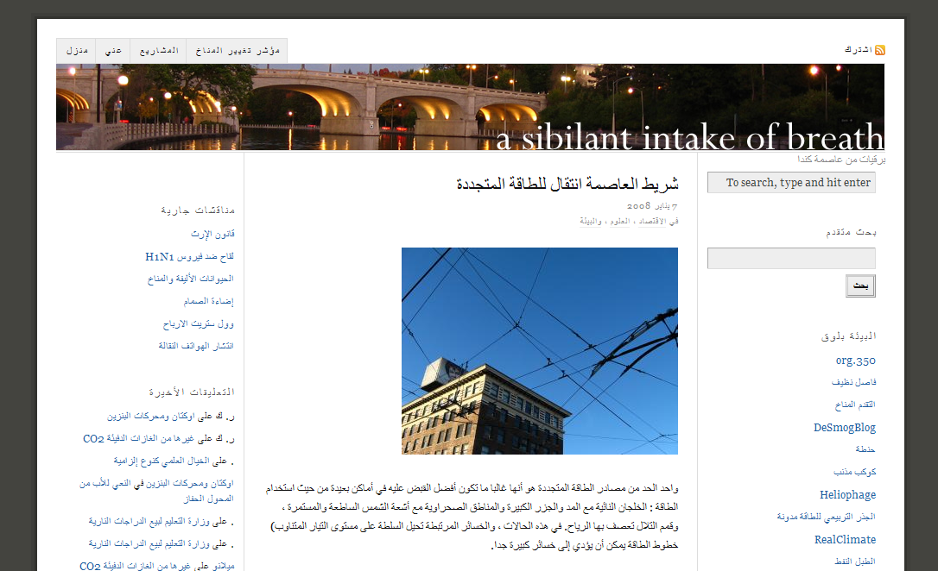
Task: Open the عني (About) navigation tab
Action: (x=113, y=51)
